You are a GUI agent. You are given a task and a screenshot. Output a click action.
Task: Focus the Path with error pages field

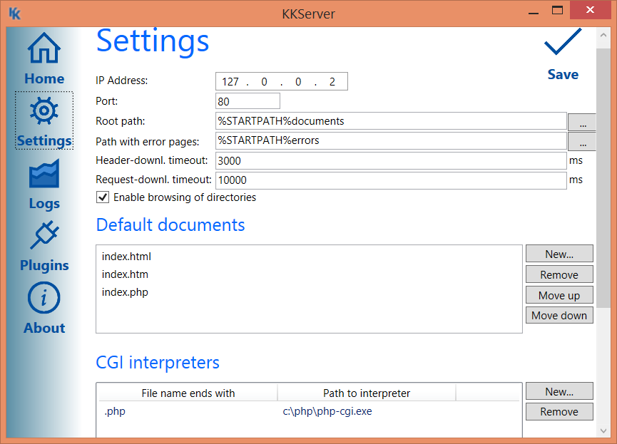(391, 140)
